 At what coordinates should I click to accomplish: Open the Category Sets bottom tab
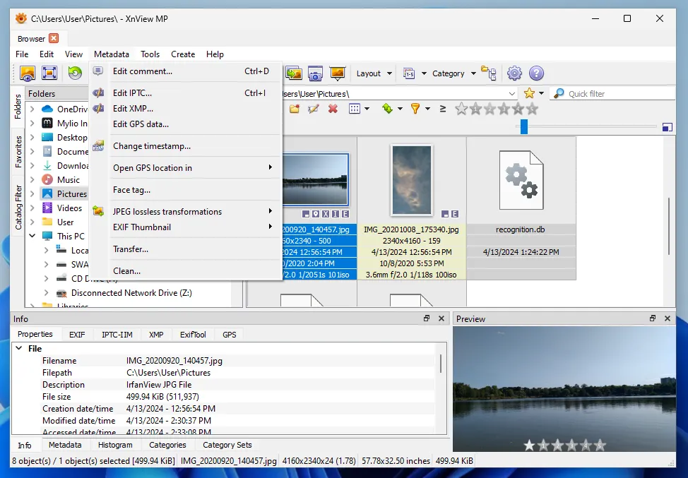point(227,445)
